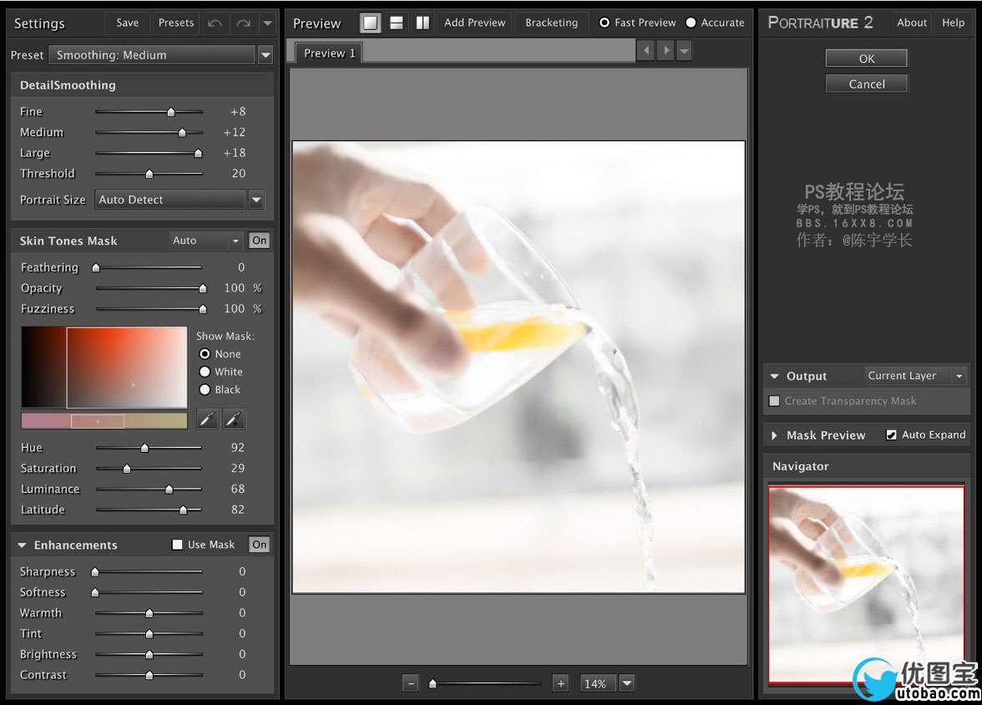Click the Sharpness slider handle
Viewport: 982px width, 705px height.
pyautogui.click(x=95, y=572)
